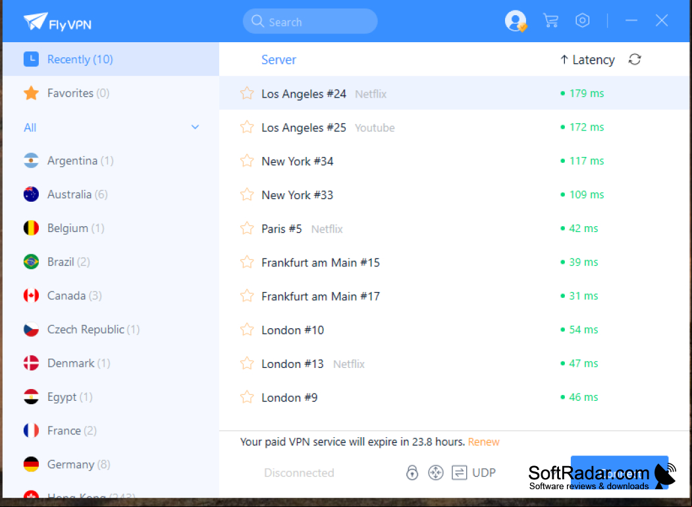Click into the Search field

point(310,21)
